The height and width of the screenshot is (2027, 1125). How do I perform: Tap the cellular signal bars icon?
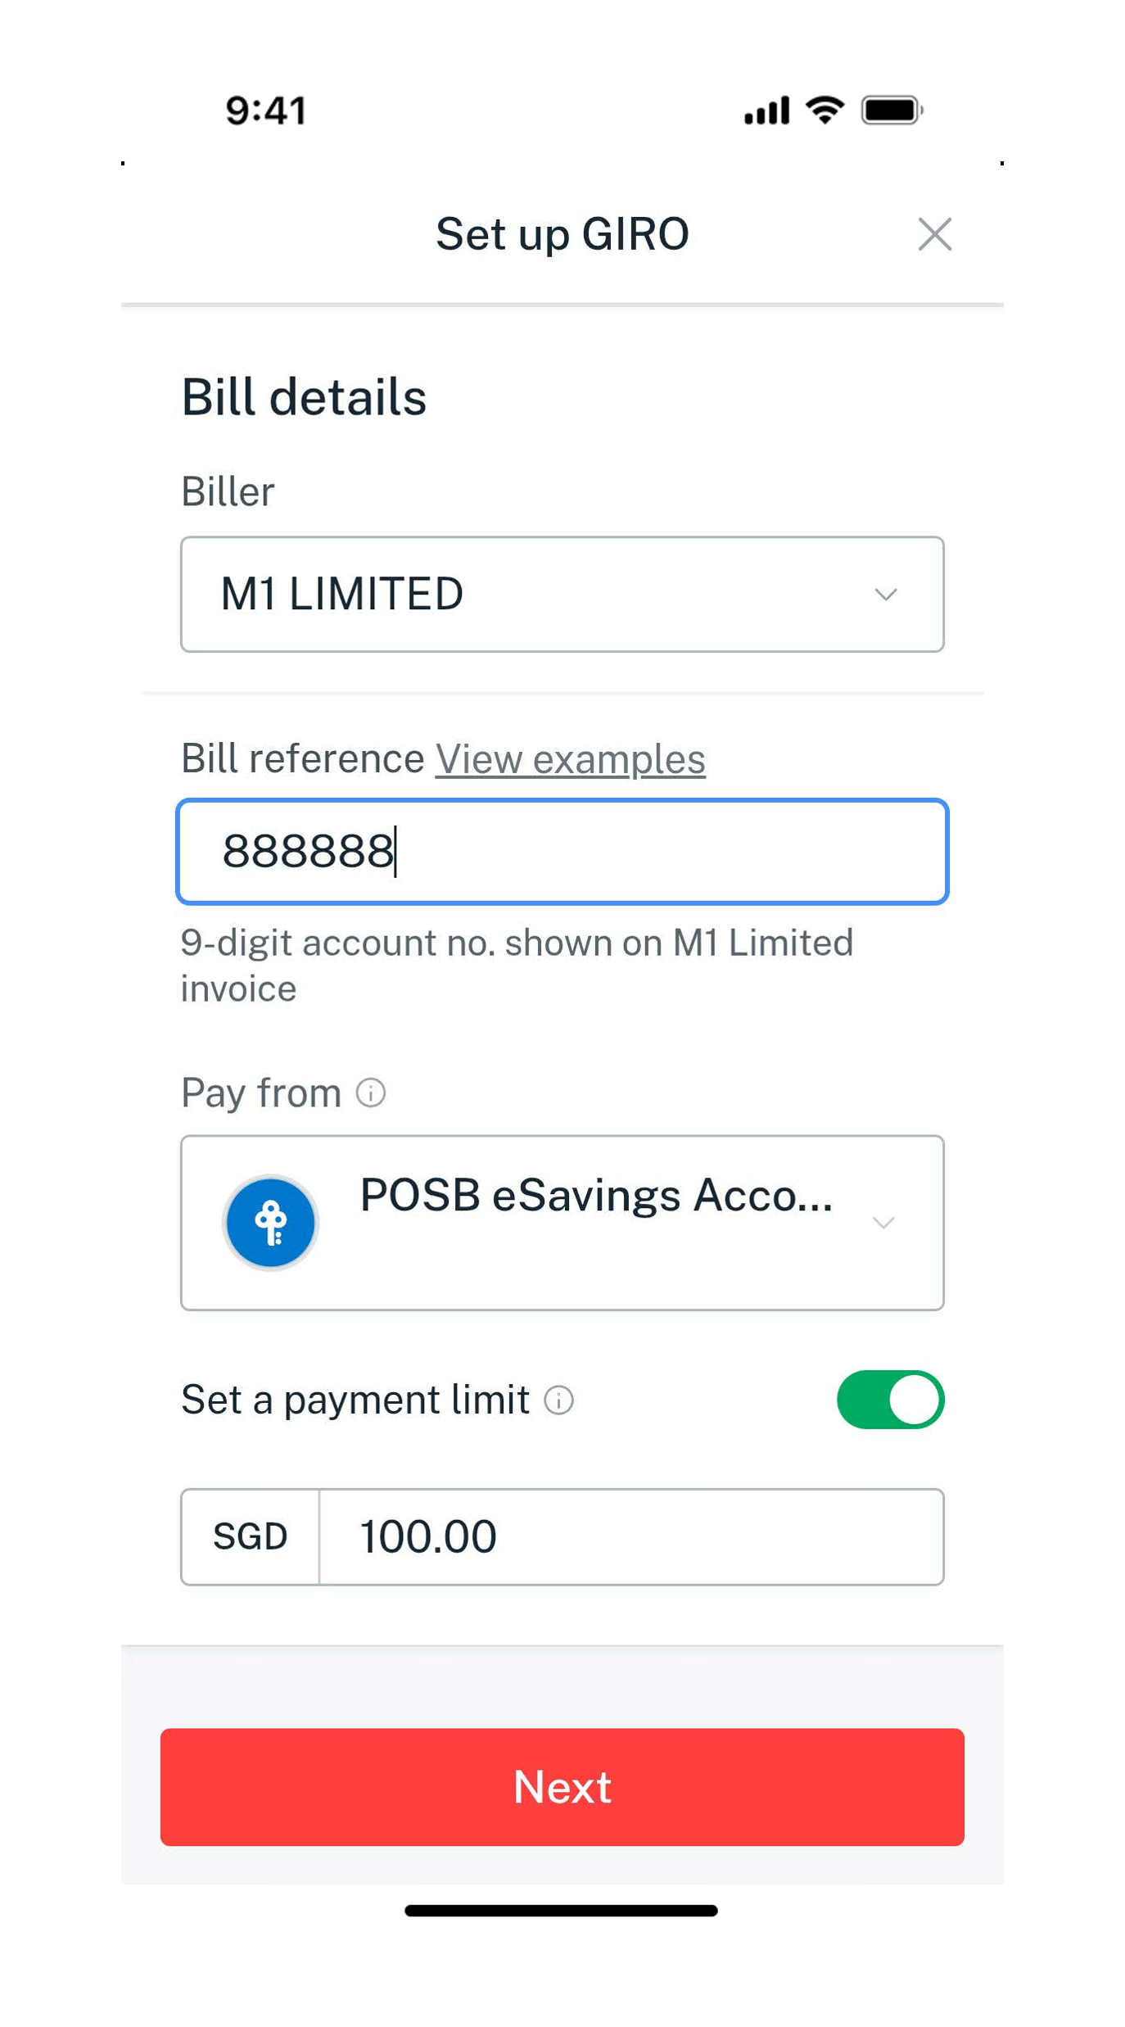click(766, 111)
